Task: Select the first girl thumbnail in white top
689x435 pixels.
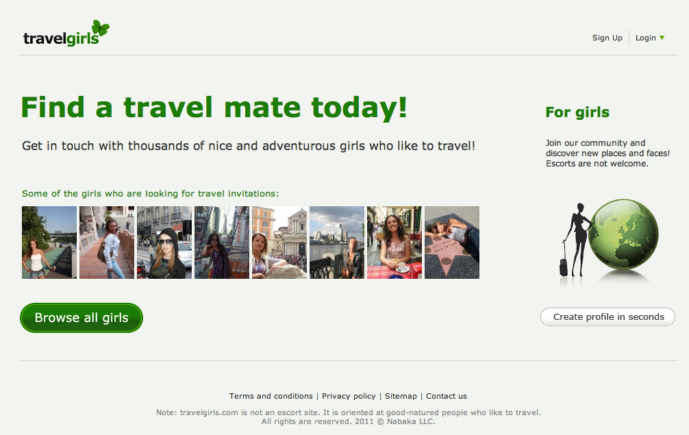Action: pyautogui.click(x=49, y=243)
